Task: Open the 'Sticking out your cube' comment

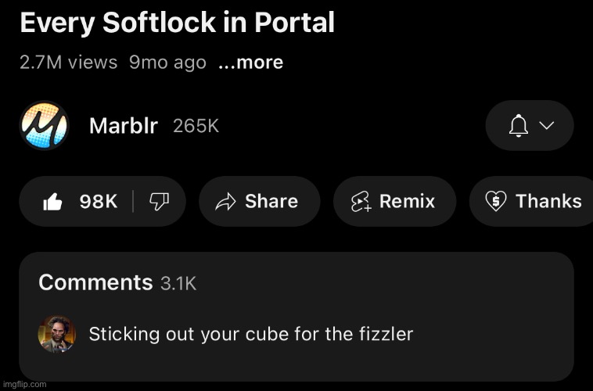Action: pos(251,334)
